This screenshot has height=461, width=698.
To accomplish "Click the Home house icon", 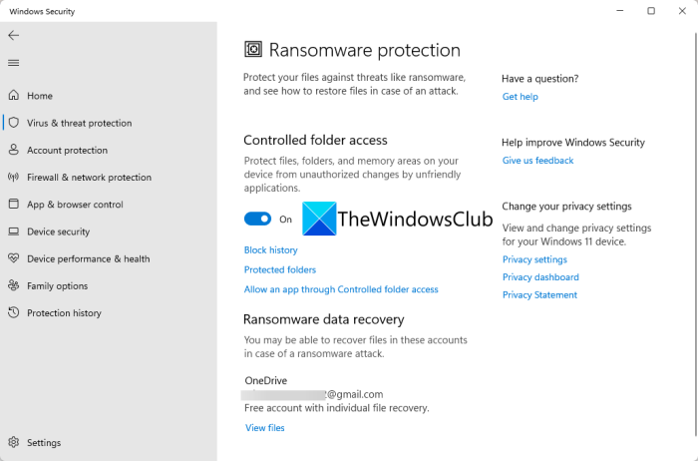I will (x=13, y=96).
